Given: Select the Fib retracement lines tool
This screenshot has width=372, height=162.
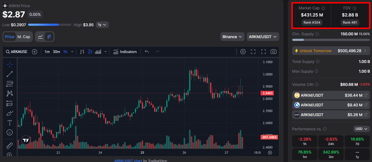Looking at the screenshot, I should (x=10, y=84).
